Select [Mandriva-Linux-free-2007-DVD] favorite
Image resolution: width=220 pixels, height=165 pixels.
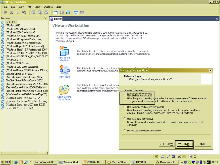pyautogui.click(x=23, y=98)
